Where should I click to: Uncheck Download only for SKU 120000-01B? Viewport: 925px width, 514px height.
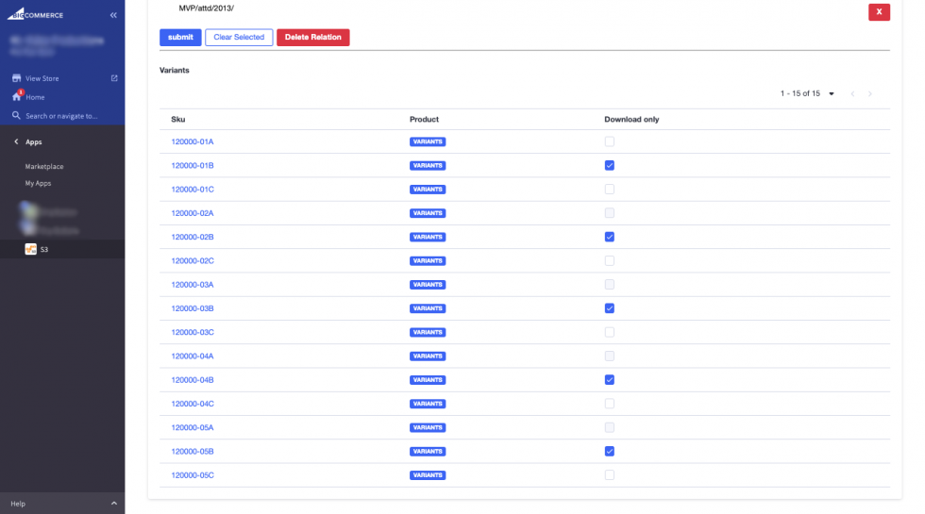(609, 165)
